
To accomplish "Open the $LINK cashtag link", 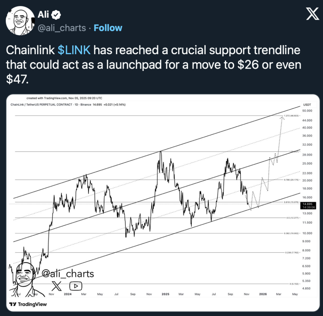I will click(x=74, y=50).
